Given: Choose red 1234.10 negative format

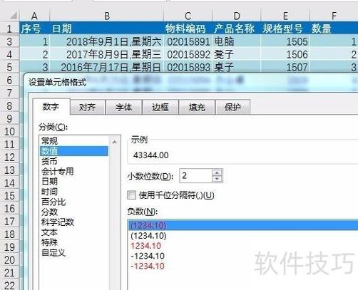Looking at the screenshot, I should (x=243, y=246).
